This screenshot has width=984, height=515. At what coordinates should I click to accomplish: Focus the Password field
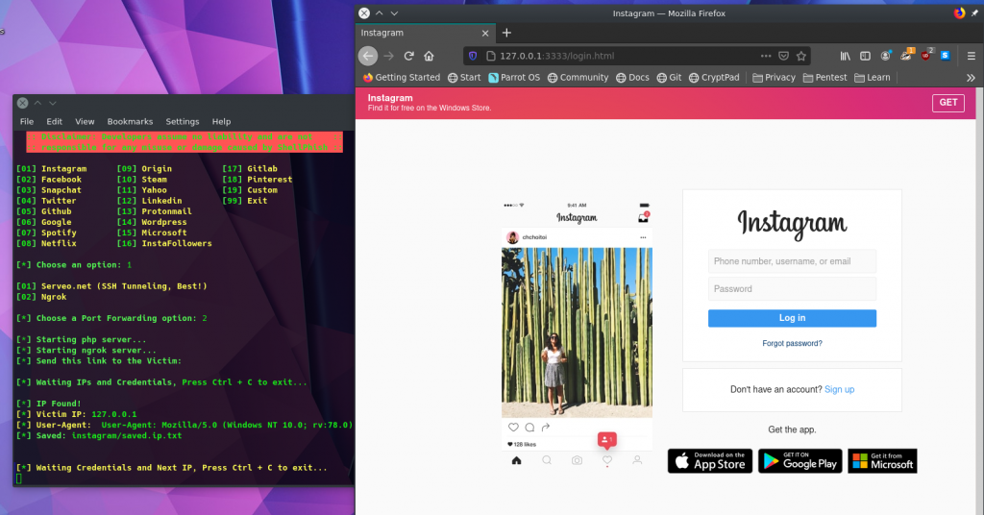click(x=792, y=288)
